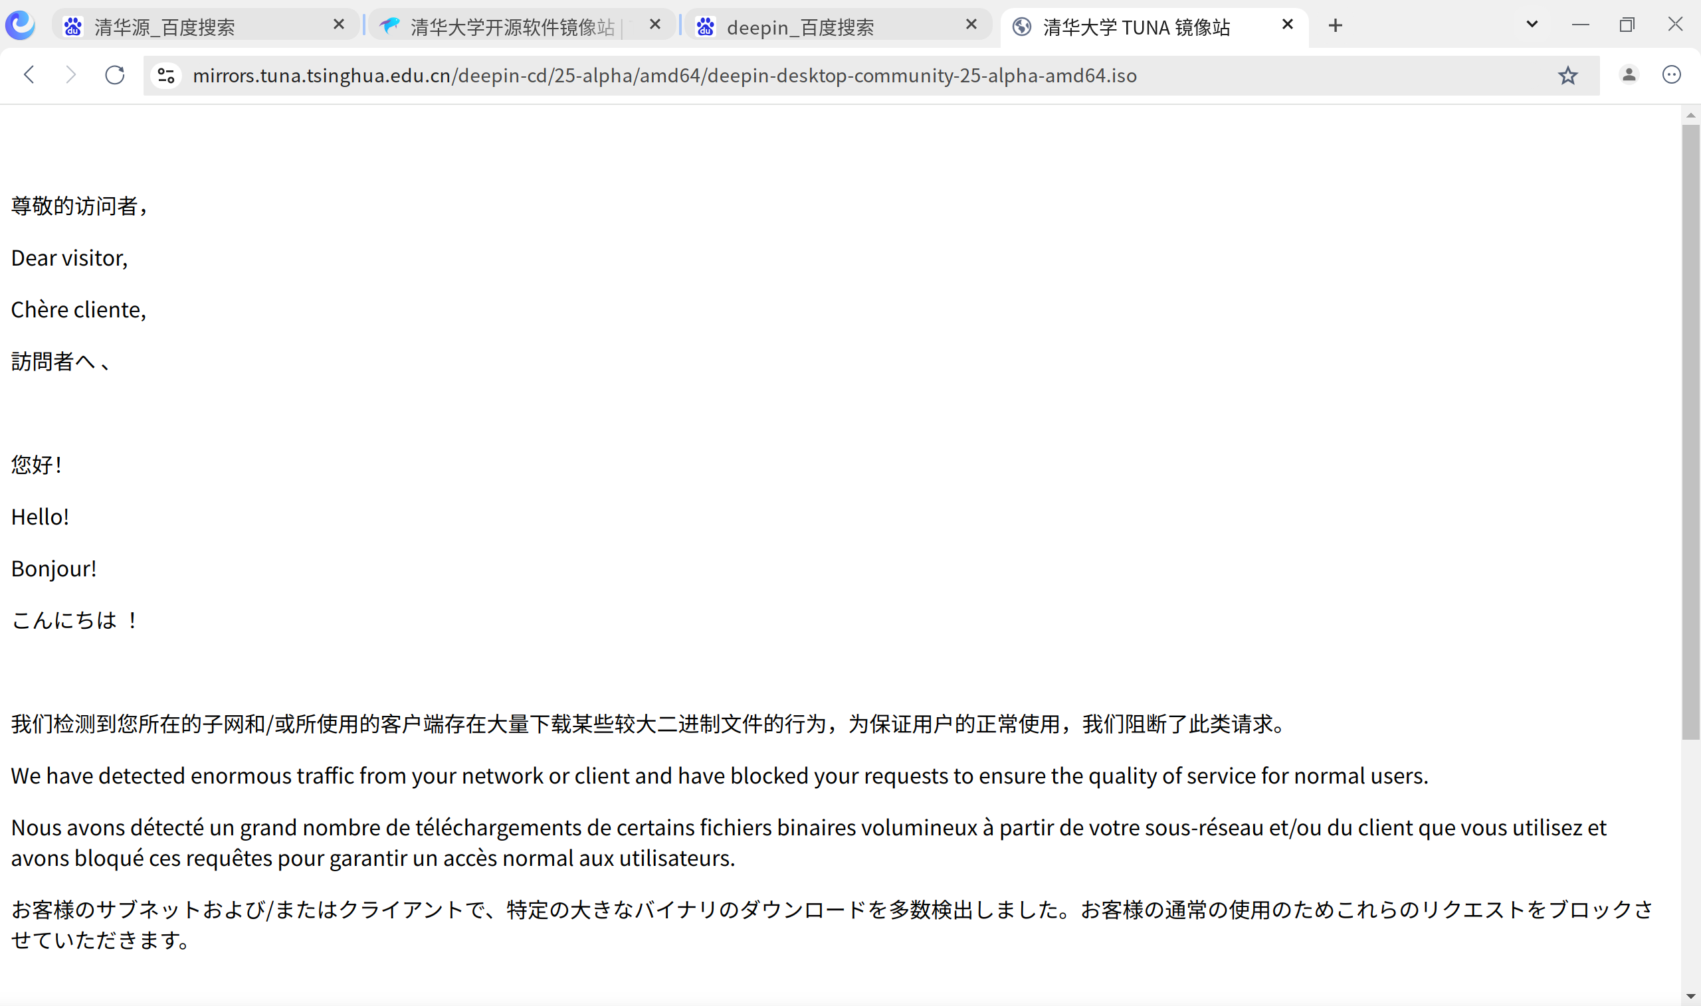Click the text "Chère cliente,"

coord(78,310)
